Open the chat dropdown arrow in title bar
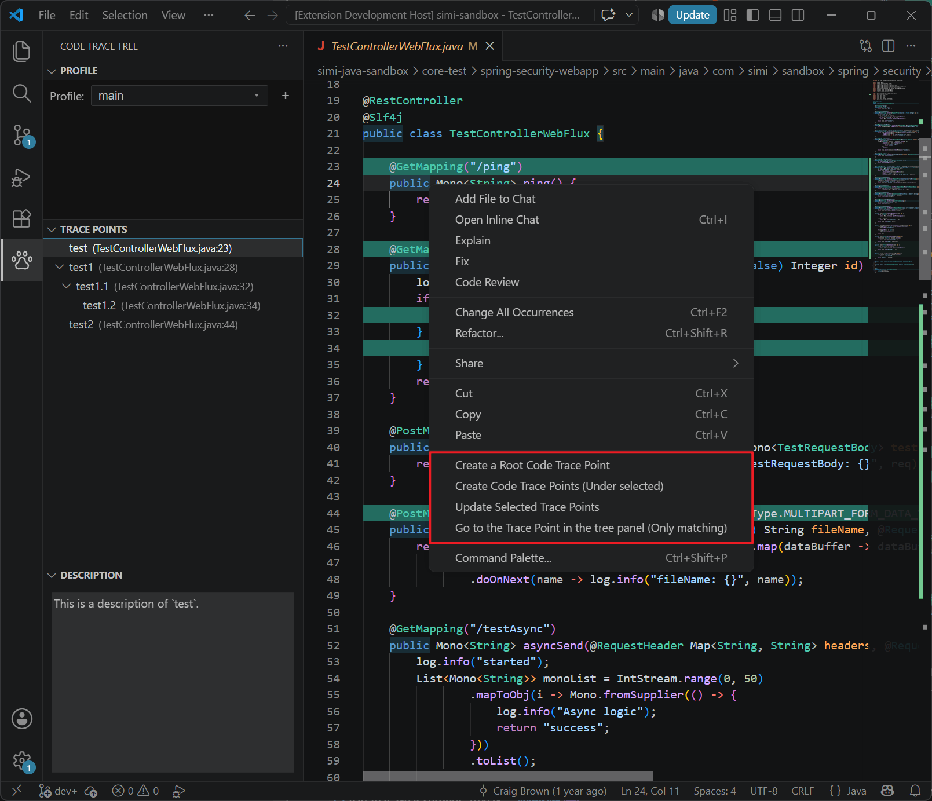Viewport: 932px width, 801px height. (629, 15)
